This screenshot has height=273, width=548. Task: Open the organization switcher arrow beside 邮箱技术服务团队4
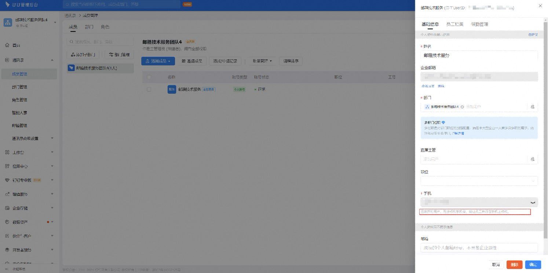point(55,22)
